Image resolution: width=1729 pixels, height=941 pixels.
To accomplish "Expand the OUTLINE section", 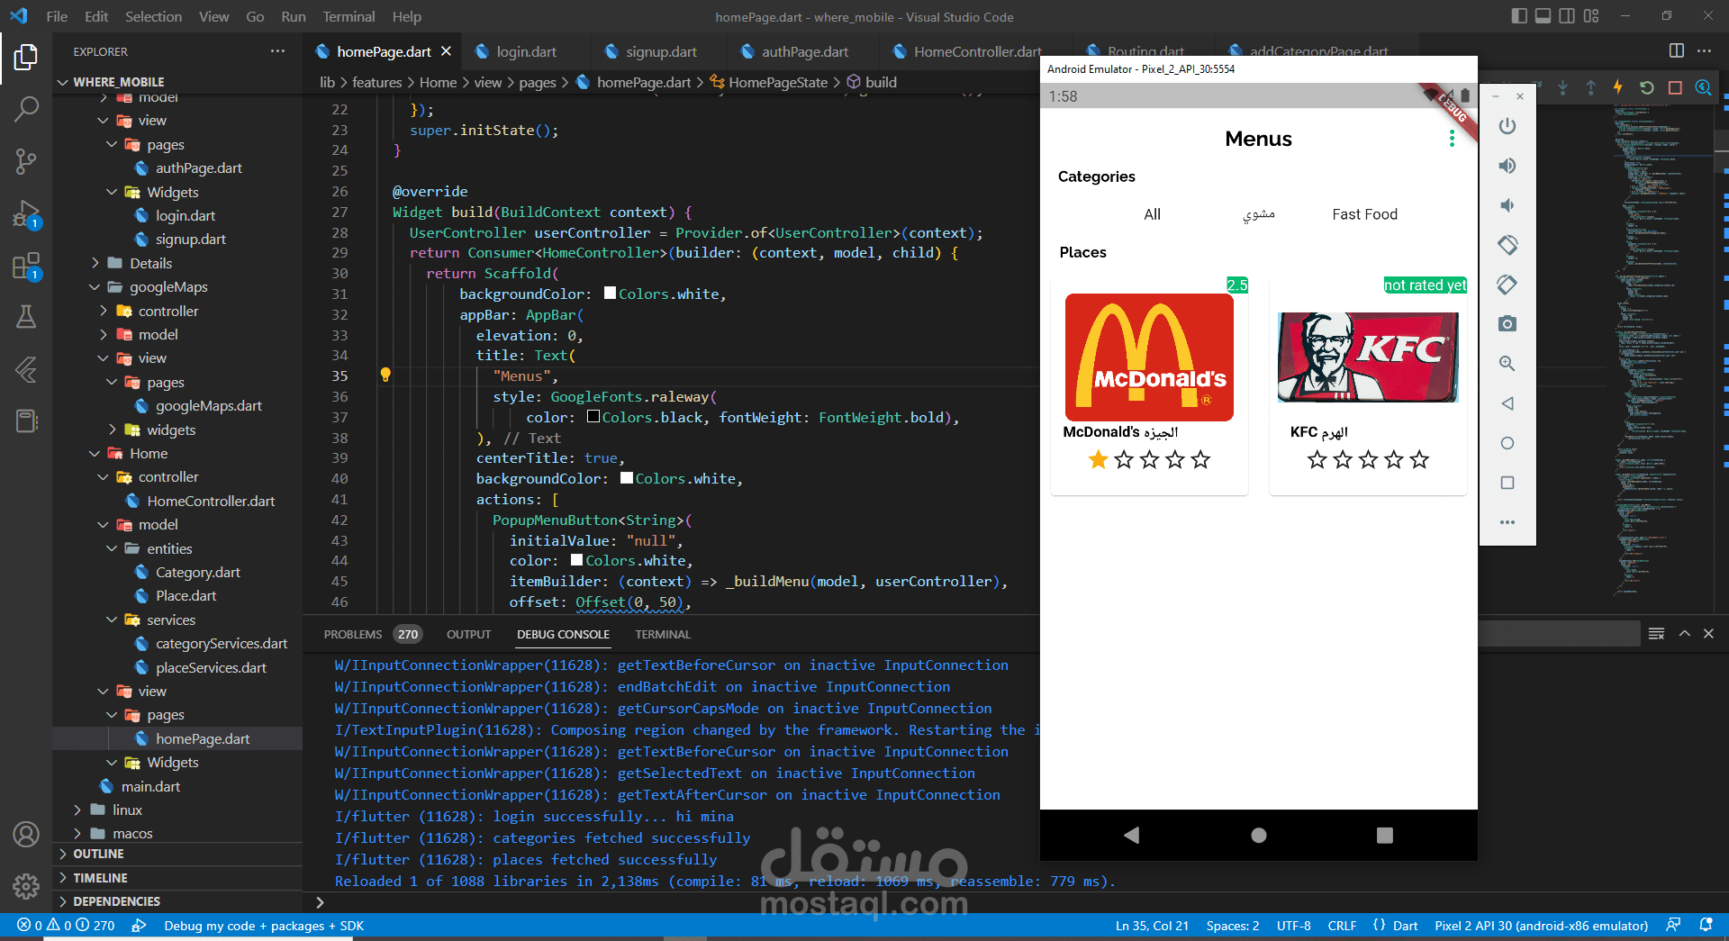I will 98,854.
